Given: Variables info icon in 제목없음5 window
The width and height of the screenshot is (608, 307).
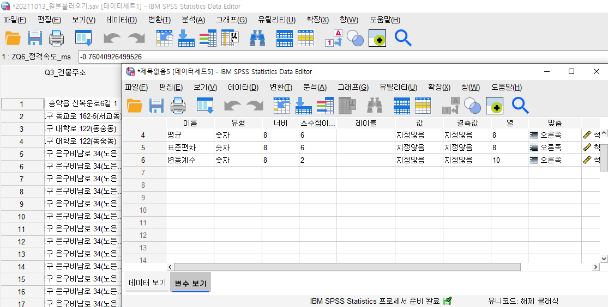Looking at the screenshot, I should point(326,105).
